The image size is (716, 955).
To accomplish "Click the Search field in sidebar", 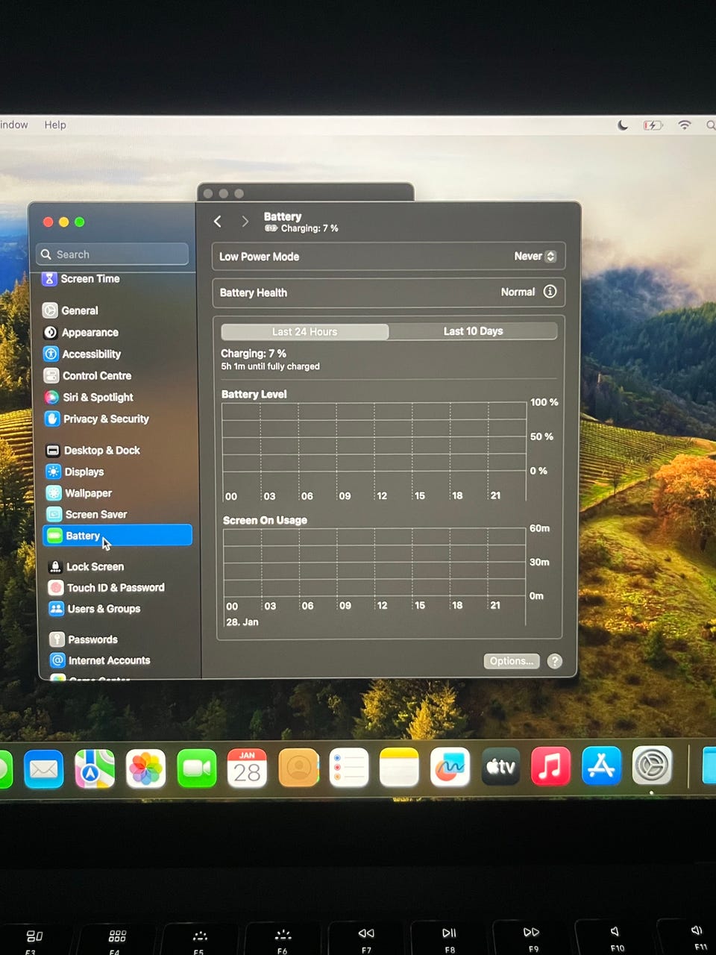I will (113, 254).
